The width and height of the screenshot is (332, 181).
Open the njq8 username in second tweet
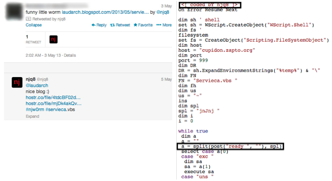pyautogui.click(x=31, y=79)
